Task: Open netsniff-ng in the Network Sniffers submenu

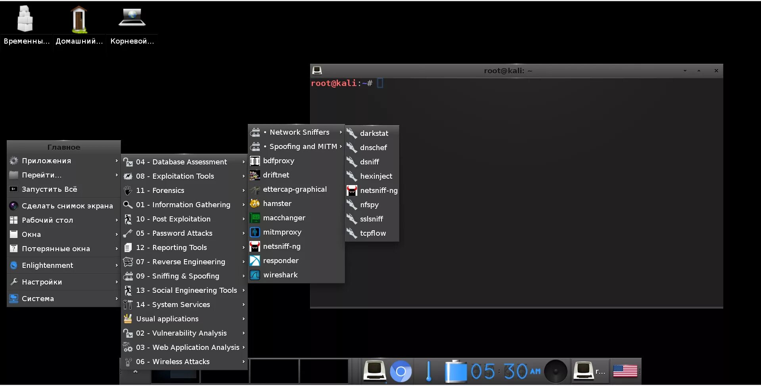Action: coord(372,191)
